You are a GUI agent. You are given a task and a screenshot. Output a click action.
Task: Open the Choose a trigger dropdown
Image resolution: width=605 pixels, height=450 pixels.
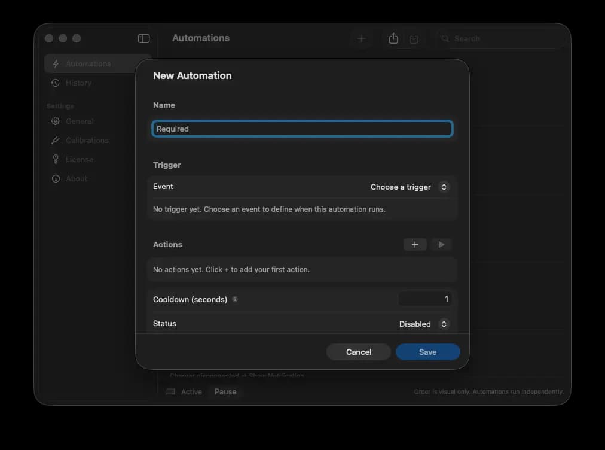click(410, 187)
